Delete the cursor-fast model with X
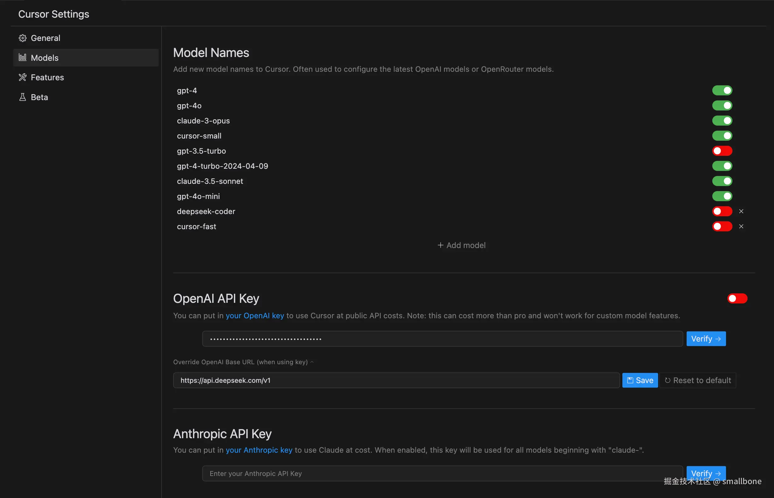Screen dimensions: 774x498 tap(741, 226)
